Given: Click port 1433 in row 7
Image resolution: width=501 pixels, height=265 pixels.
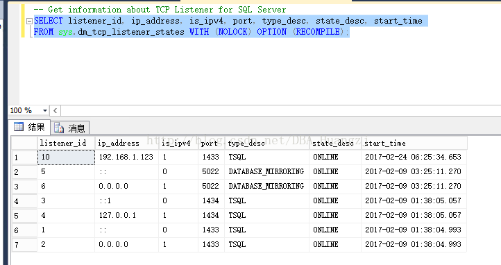Looking at the screenshot, I should [x=212, y=245].
